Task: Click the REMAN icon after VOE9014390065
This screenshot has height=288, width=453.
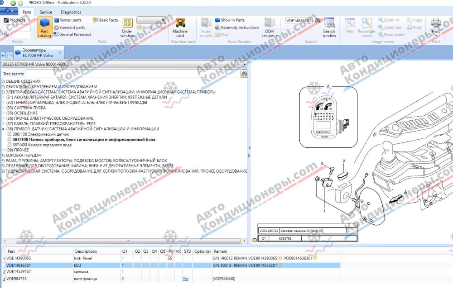Action: pyautogui.click(x=280, y=258)
